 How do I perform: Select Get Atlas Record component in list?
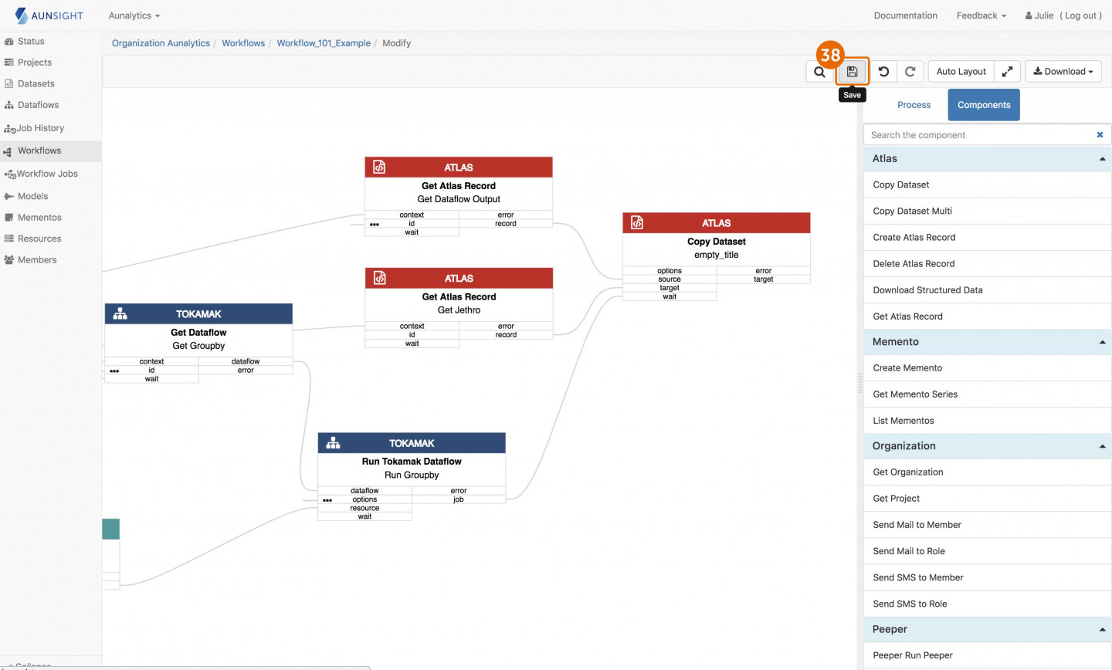point(987,316)
